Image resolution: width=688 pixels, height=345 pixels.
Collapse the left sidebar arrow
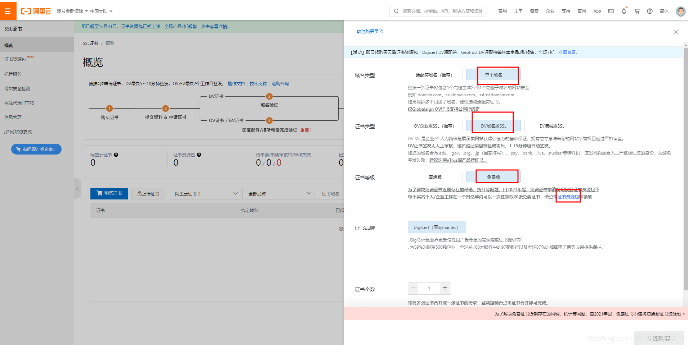[x=77, y=189]
